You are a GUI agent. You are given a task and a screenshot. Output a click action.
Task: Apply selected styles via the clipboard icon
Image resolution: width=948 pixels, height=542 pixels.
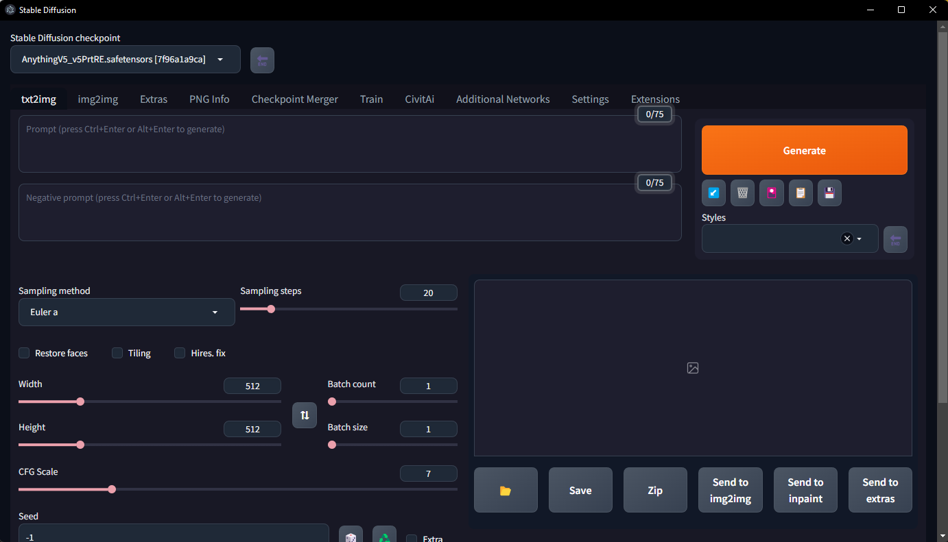click(801, 193)
